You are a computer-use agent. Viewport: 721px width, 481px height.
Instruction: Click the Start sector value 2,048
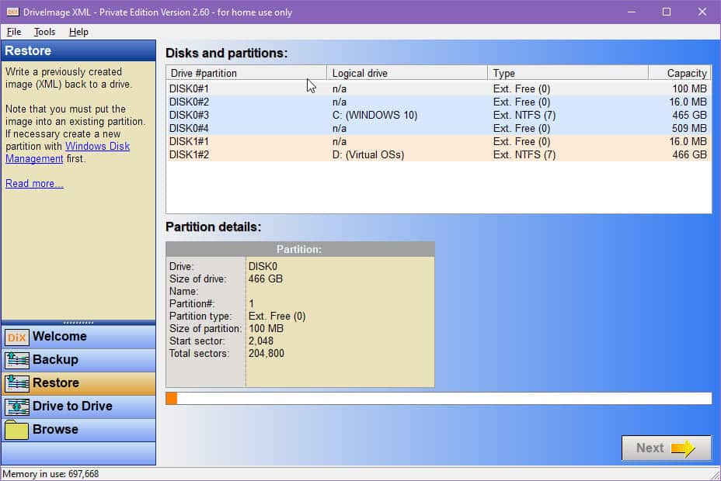pos(261,341)
